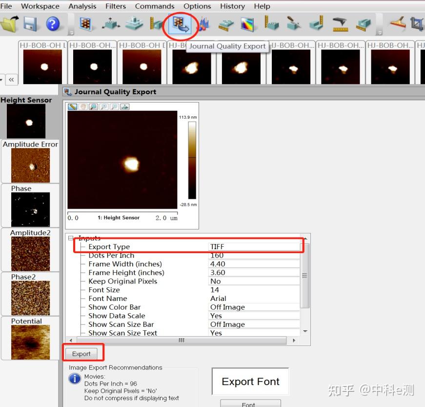The width and height of the screenshot is (425, 407).
Task: Click the zoom out magnifier with minus
Action: coord(114,107)
